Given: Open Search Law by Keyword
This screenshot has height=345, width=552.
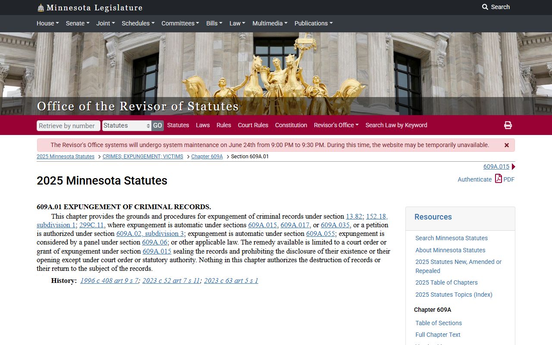Looking at the screenshot, I should [x=396, y=125].
